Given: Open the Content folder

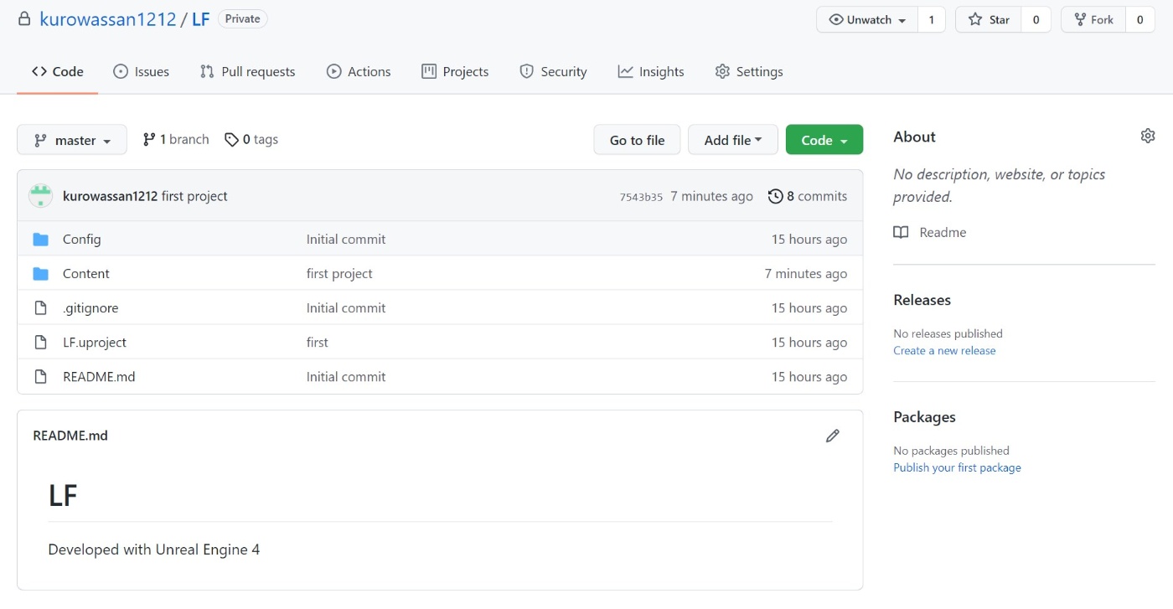Looking at the screenshot, I should click(x=86, y=273).
